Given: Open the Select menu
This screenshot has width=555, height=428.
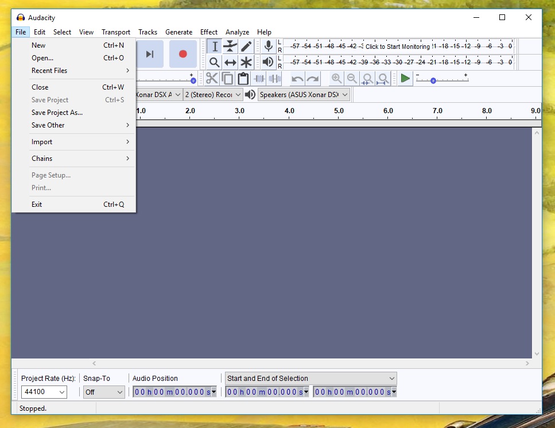Looking at the screenshot, I should [63, 32].
